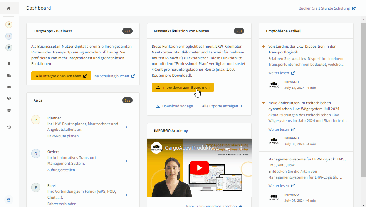Image resolution: width=366 pixels, height=207 pixels.
Task: Expand the Fleet app row chevron
Action: pos(126,195)
